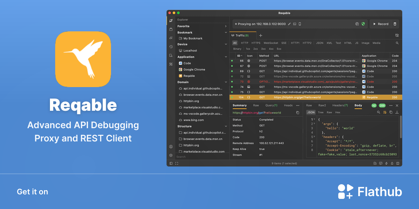Expand the Favorite section
The width and height of the screenshot is (419, 209).
[x=226, y=26]
